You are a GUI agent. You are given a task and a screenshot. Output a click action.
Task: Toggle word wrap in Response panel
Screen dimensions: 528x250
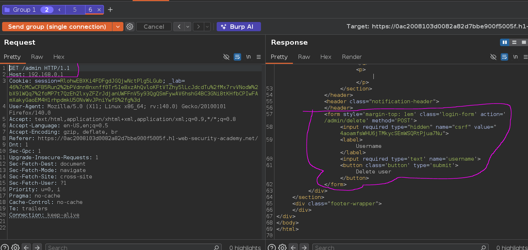pyautogui.click(x=504, y=57)
